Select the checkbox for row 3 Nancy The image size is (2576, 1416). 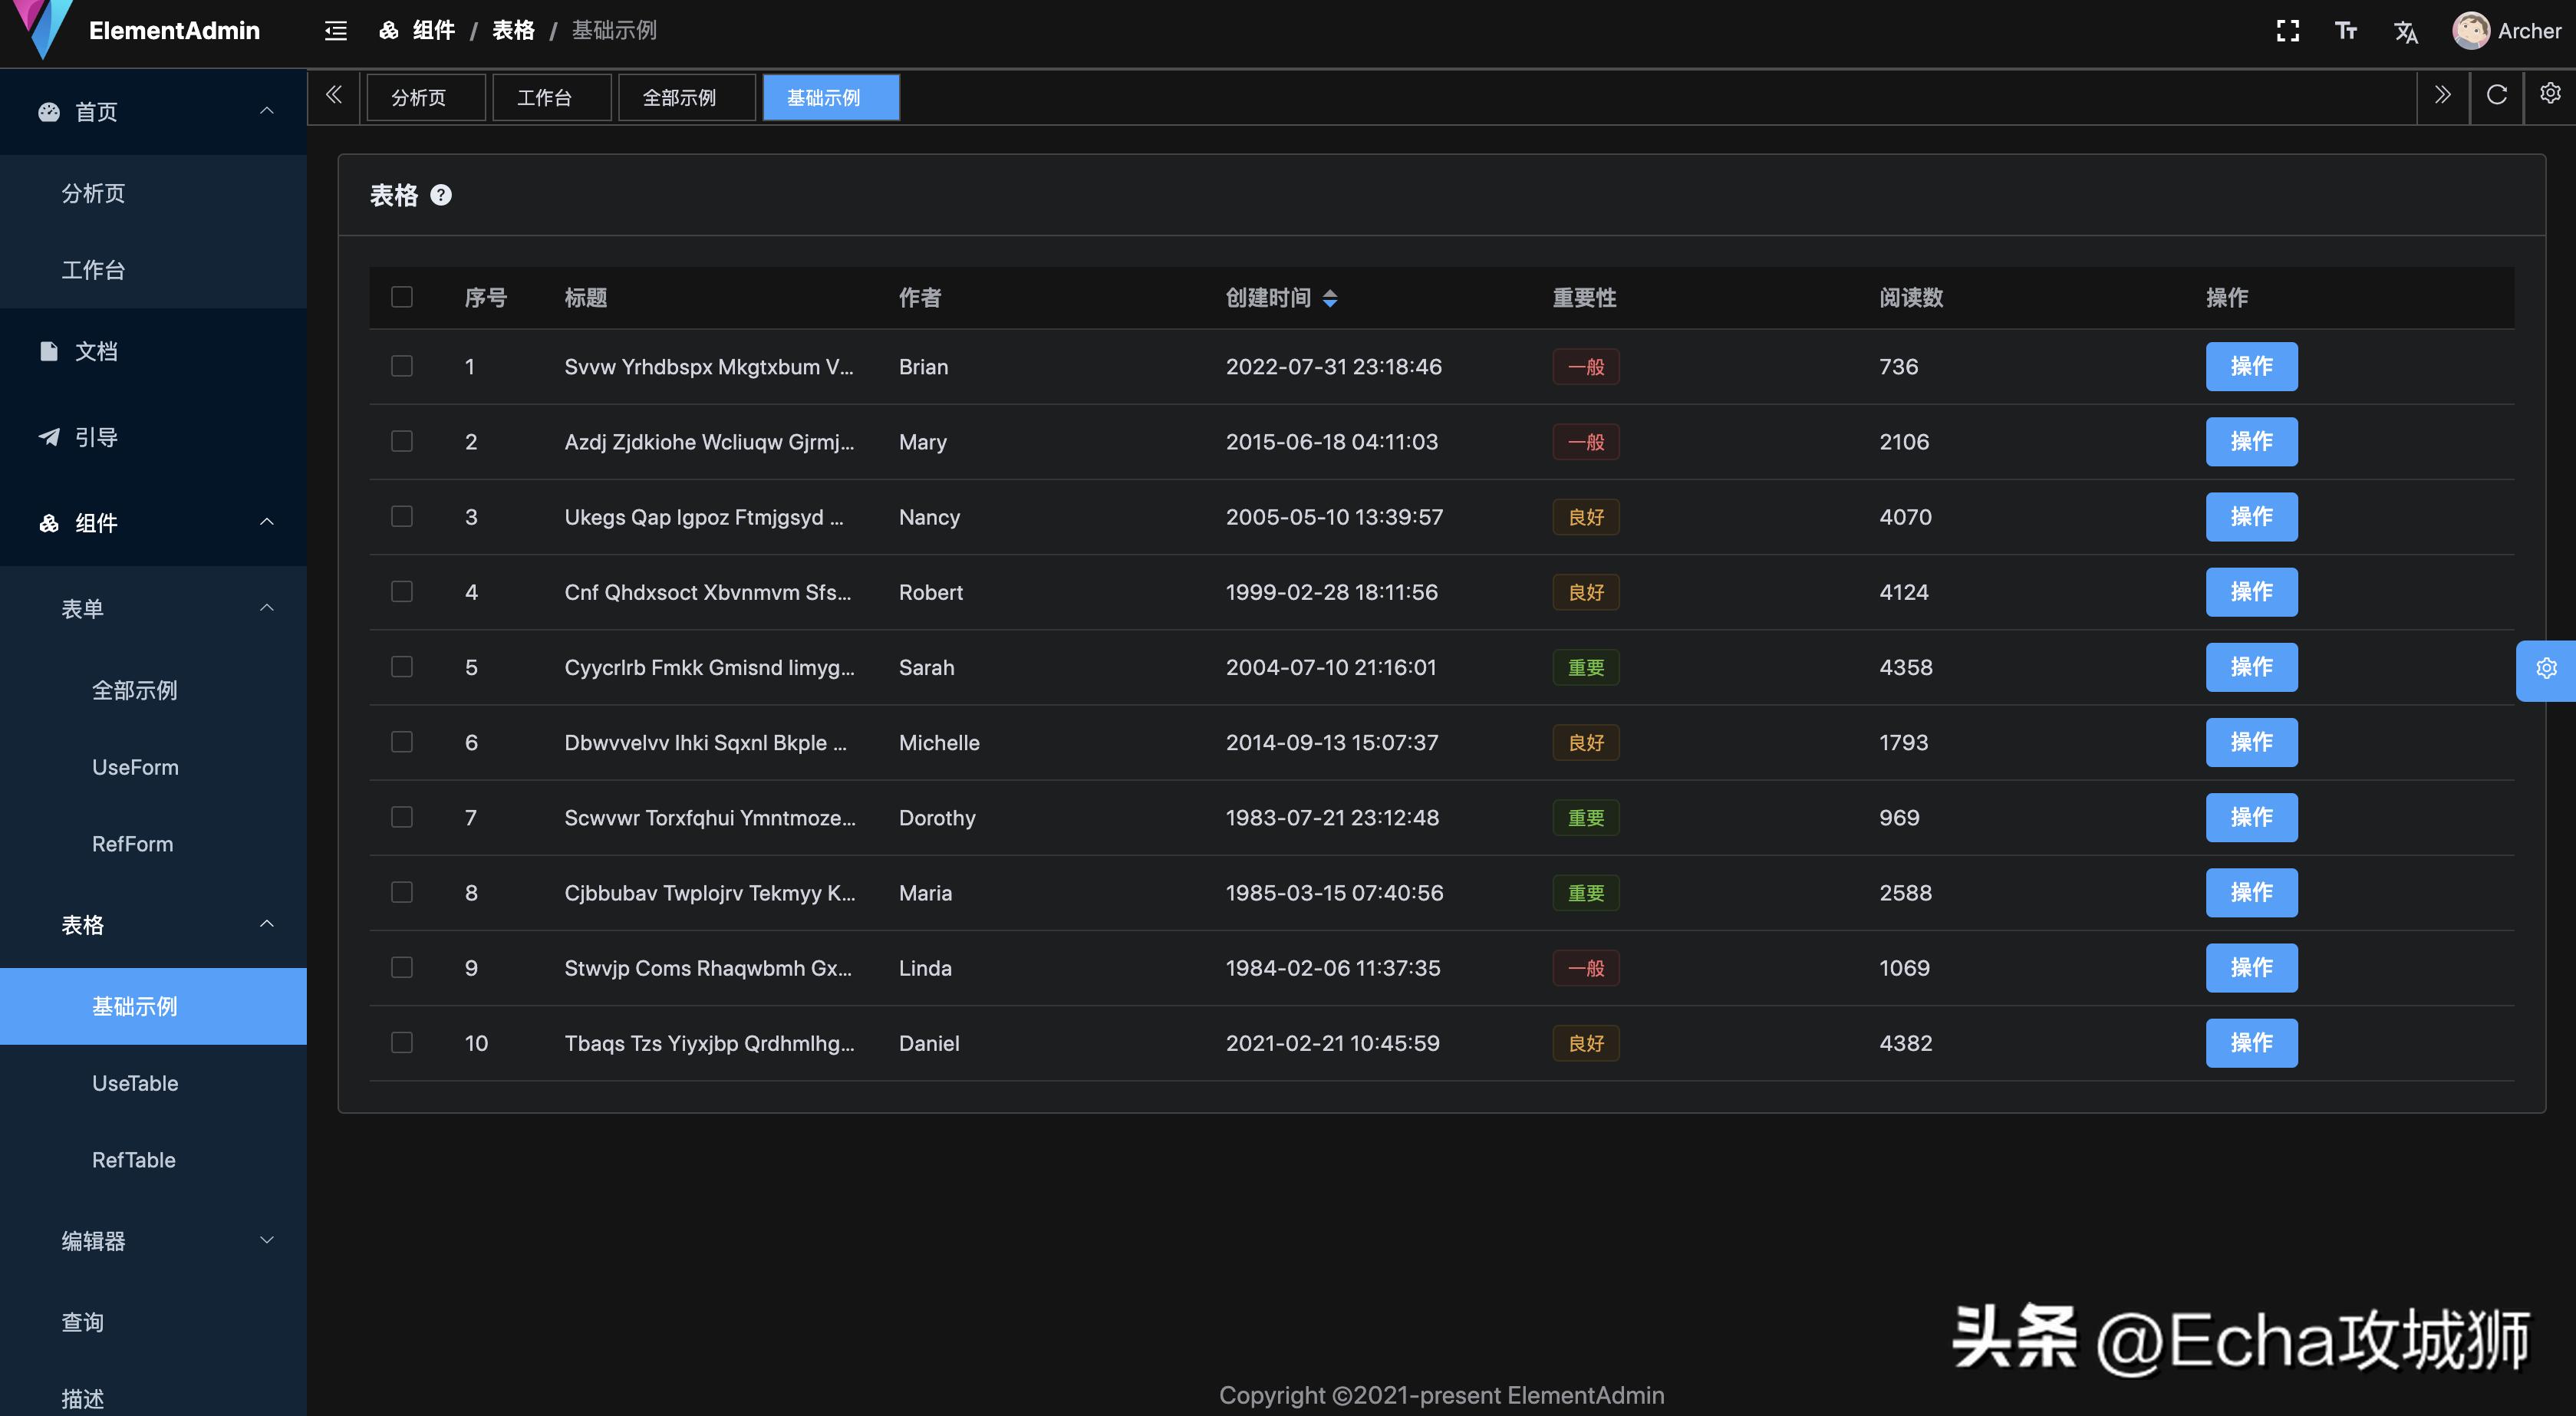(x=402, y=517)
